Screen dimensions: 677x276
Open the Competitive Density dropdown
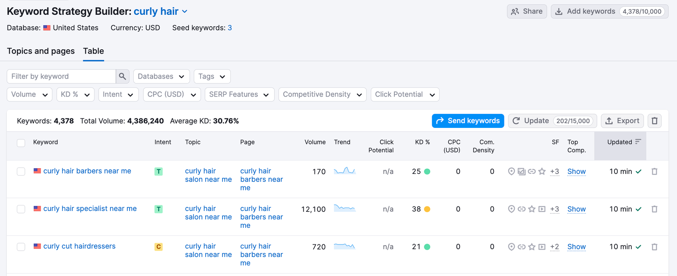[322, 95]
